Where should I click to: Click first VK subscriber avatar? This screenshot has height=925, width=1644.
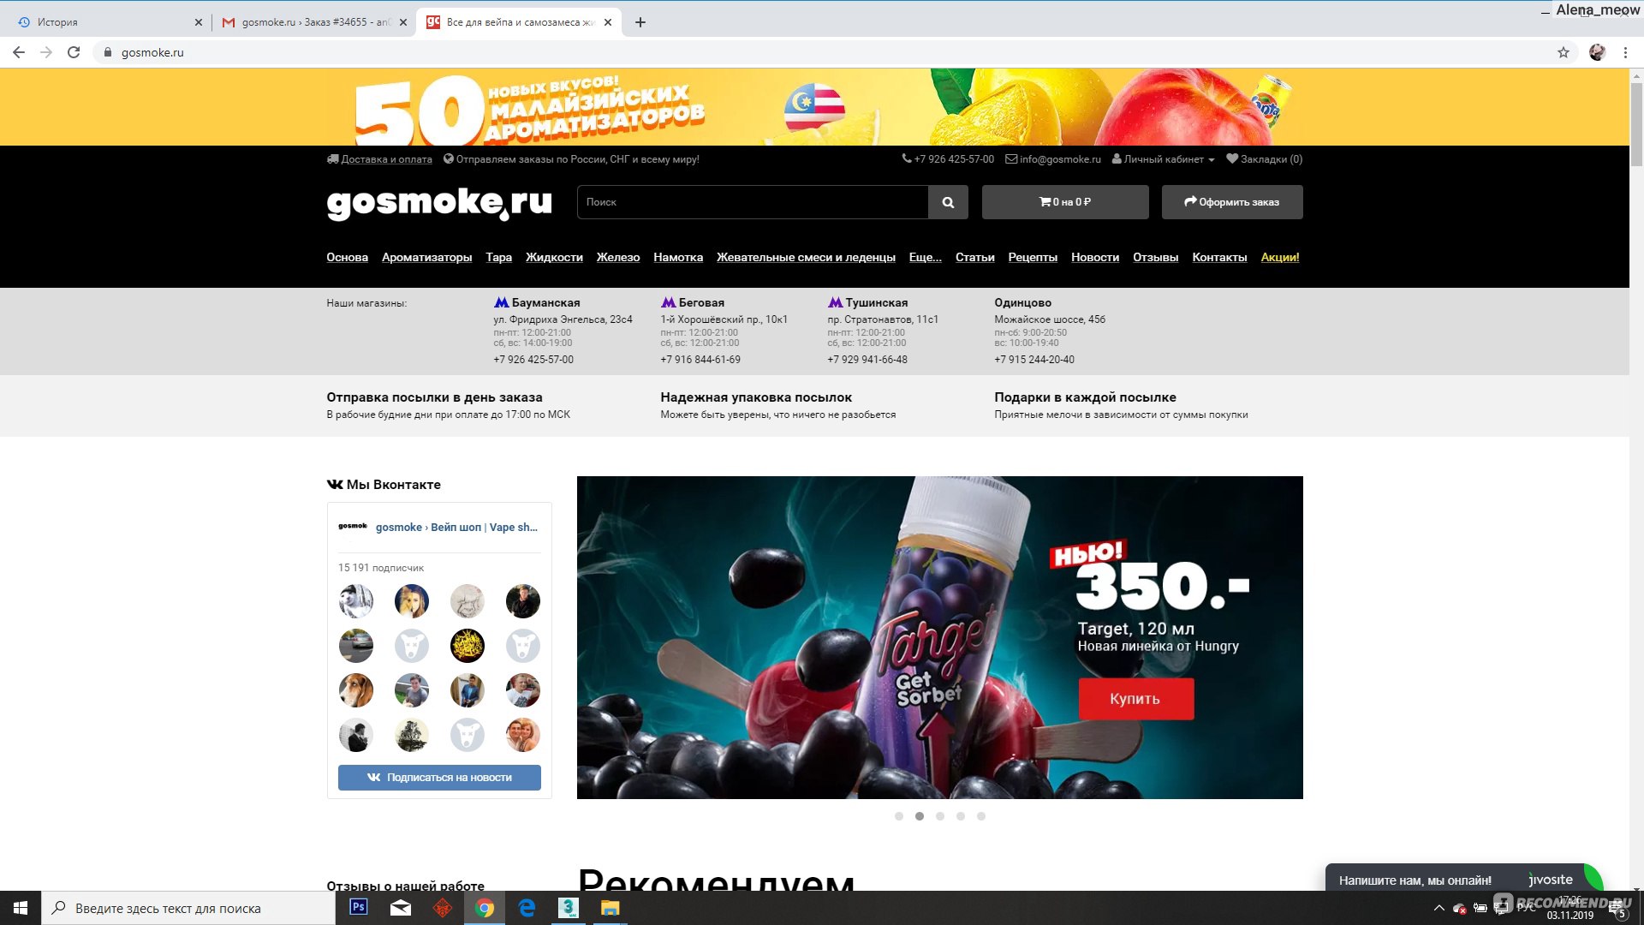click(x=355, y=601)
